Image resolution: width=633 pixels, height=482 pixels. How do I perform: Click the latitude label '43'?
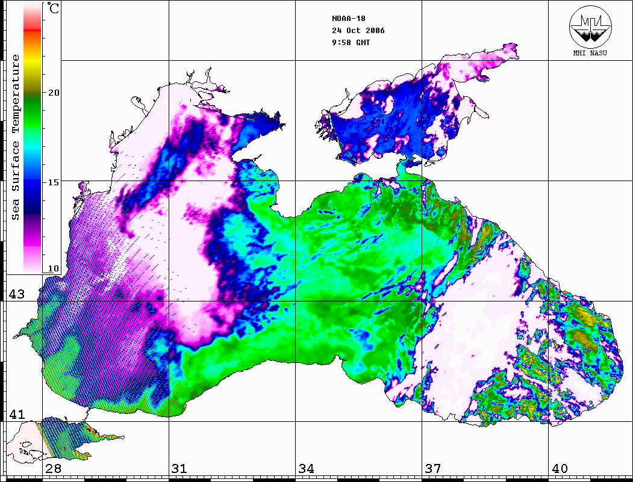point(16,294)
